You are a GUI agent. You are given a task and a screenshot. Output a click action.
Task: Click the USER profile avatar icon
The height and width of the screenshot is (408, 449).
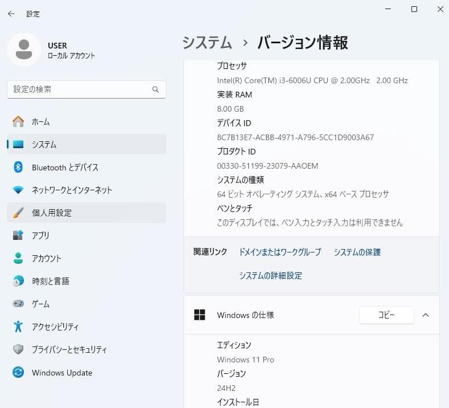[x=24, y=50]
